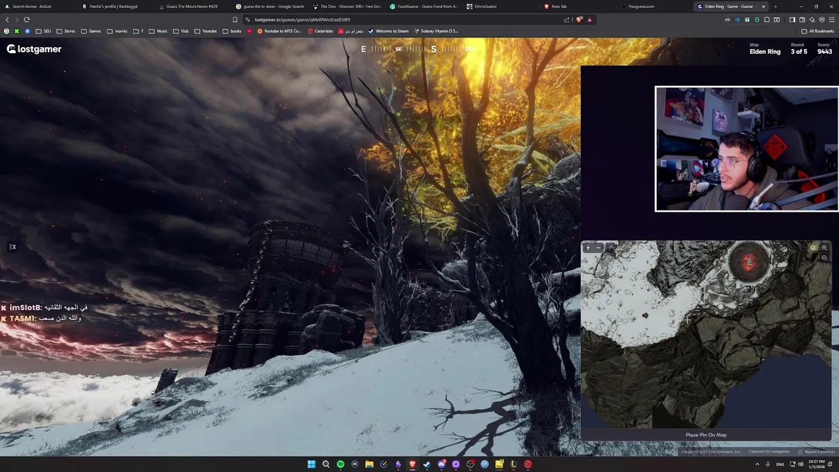This screenshot has width=839, height=472.
Task: Open Brave browser from the taskbar
Action: pyautogui.click(x=412, y=464)
